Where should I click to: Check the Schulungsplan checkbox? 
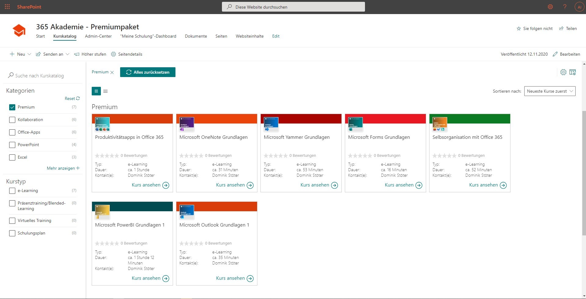pos(12,233)
